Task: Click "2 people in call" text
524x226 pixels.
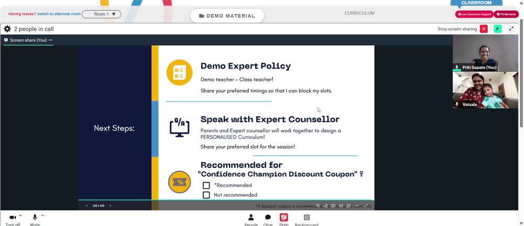Action: (34, 29)
